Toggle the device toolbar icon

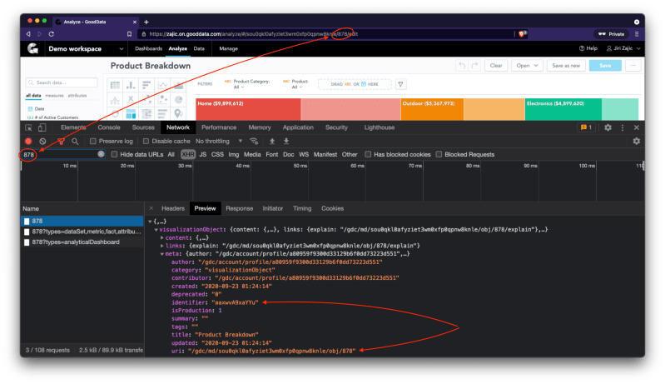(42, 127)
